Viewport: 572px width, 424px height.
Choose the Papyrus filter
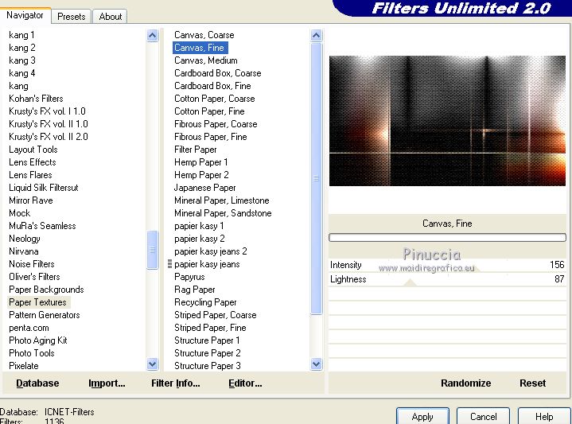pyautogui.click(x=189, y=277)
